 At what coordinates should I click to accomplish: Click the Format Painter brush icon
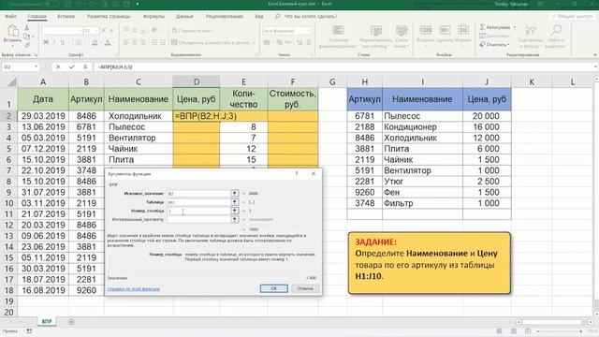coord(27,45)
